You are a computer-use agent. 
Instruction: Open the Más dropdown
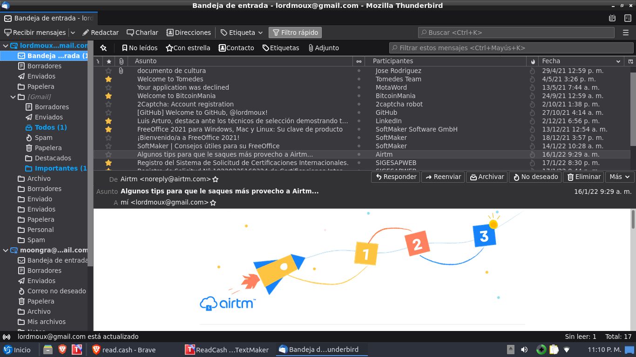tap(619, 177)
